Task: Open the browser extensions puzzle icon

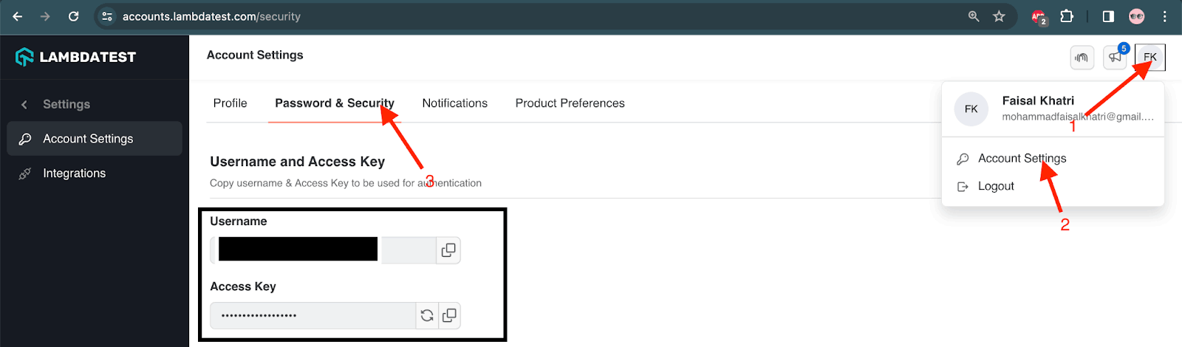Action: [1067, 16]
